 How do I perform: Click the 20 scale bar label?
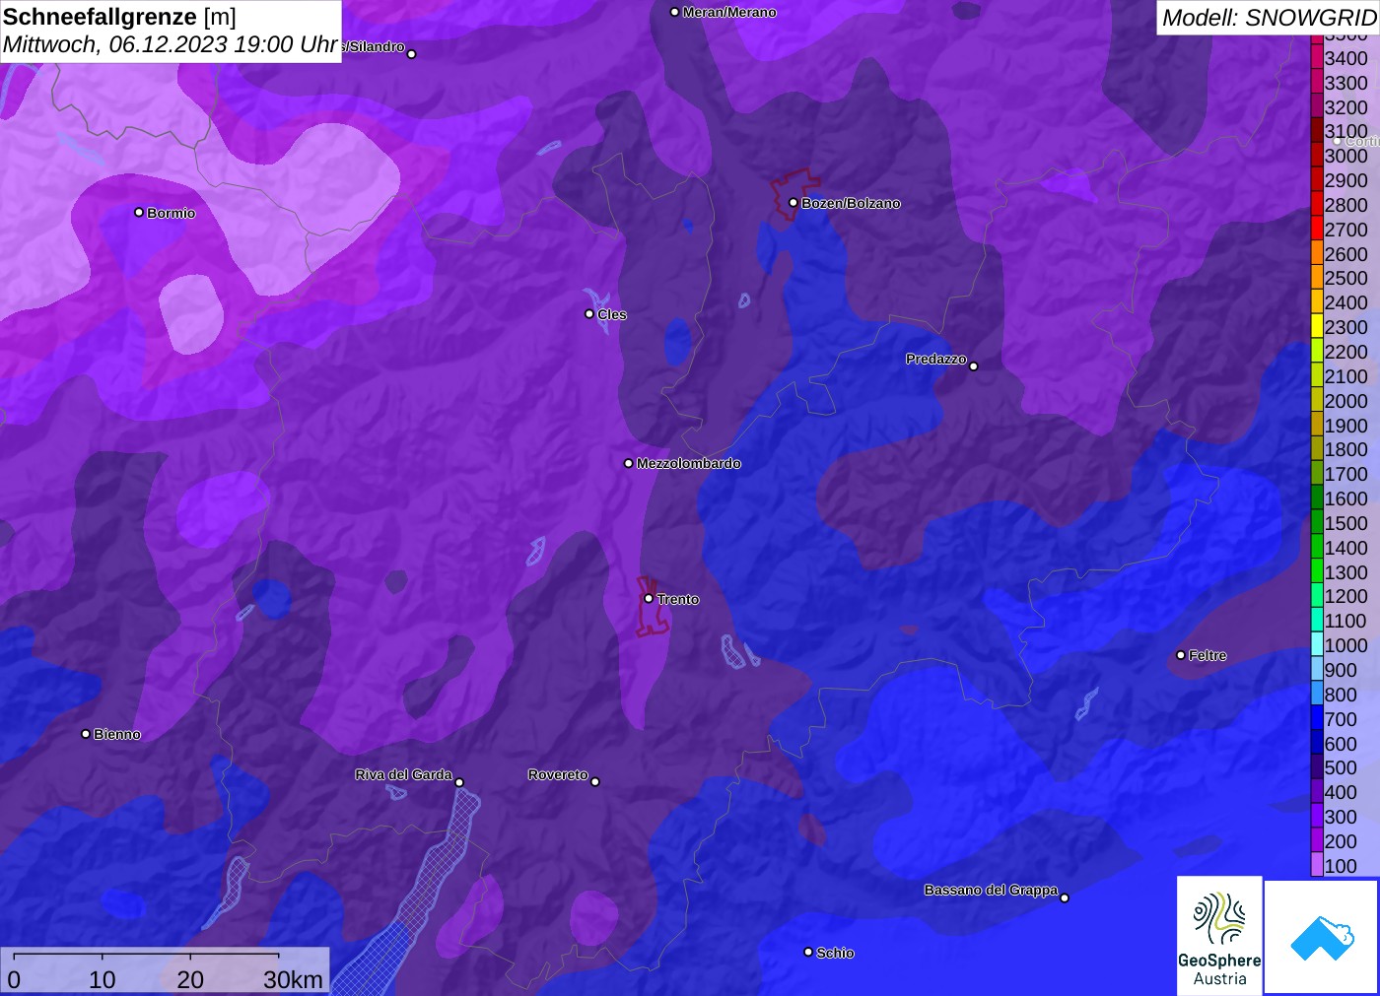pyautogui.click(x=190, y=979)
